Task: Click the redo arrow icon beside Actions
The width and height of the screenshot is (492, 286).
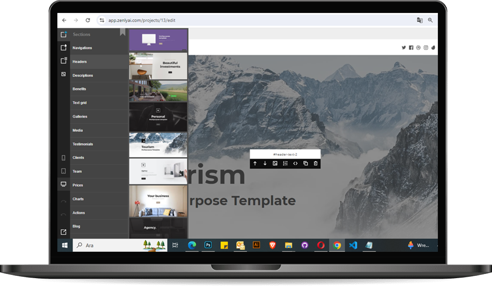Action: point(63,215)
